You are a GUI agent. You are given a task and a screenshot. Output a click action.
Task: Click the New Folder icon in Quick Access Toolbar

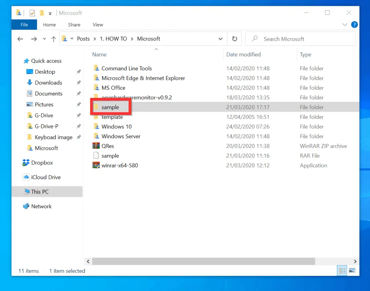[x=41, y=13]
